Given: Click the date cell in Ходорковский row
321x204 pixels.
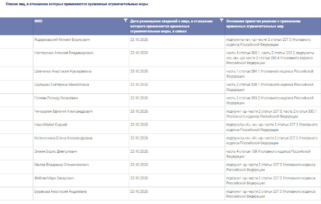Looking at the screenshot, I should click(x=177, y=42).
